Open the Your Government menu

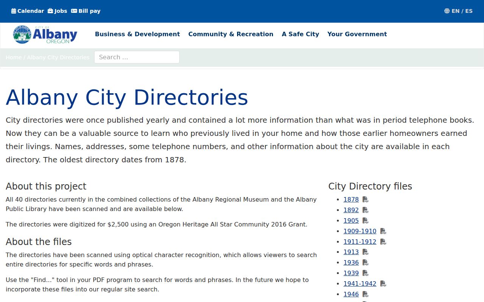pyautogui.click(x=357, y=34)
